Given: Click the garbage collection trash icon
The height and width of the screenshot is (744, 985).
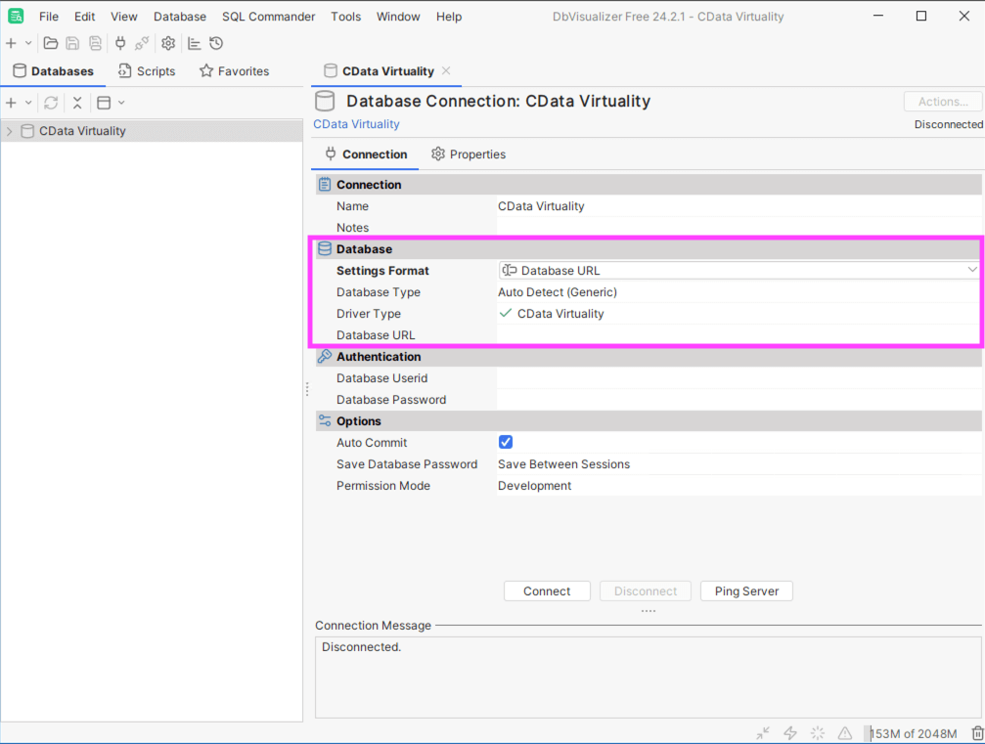Looking at the screenshot, I should (976, 733).
